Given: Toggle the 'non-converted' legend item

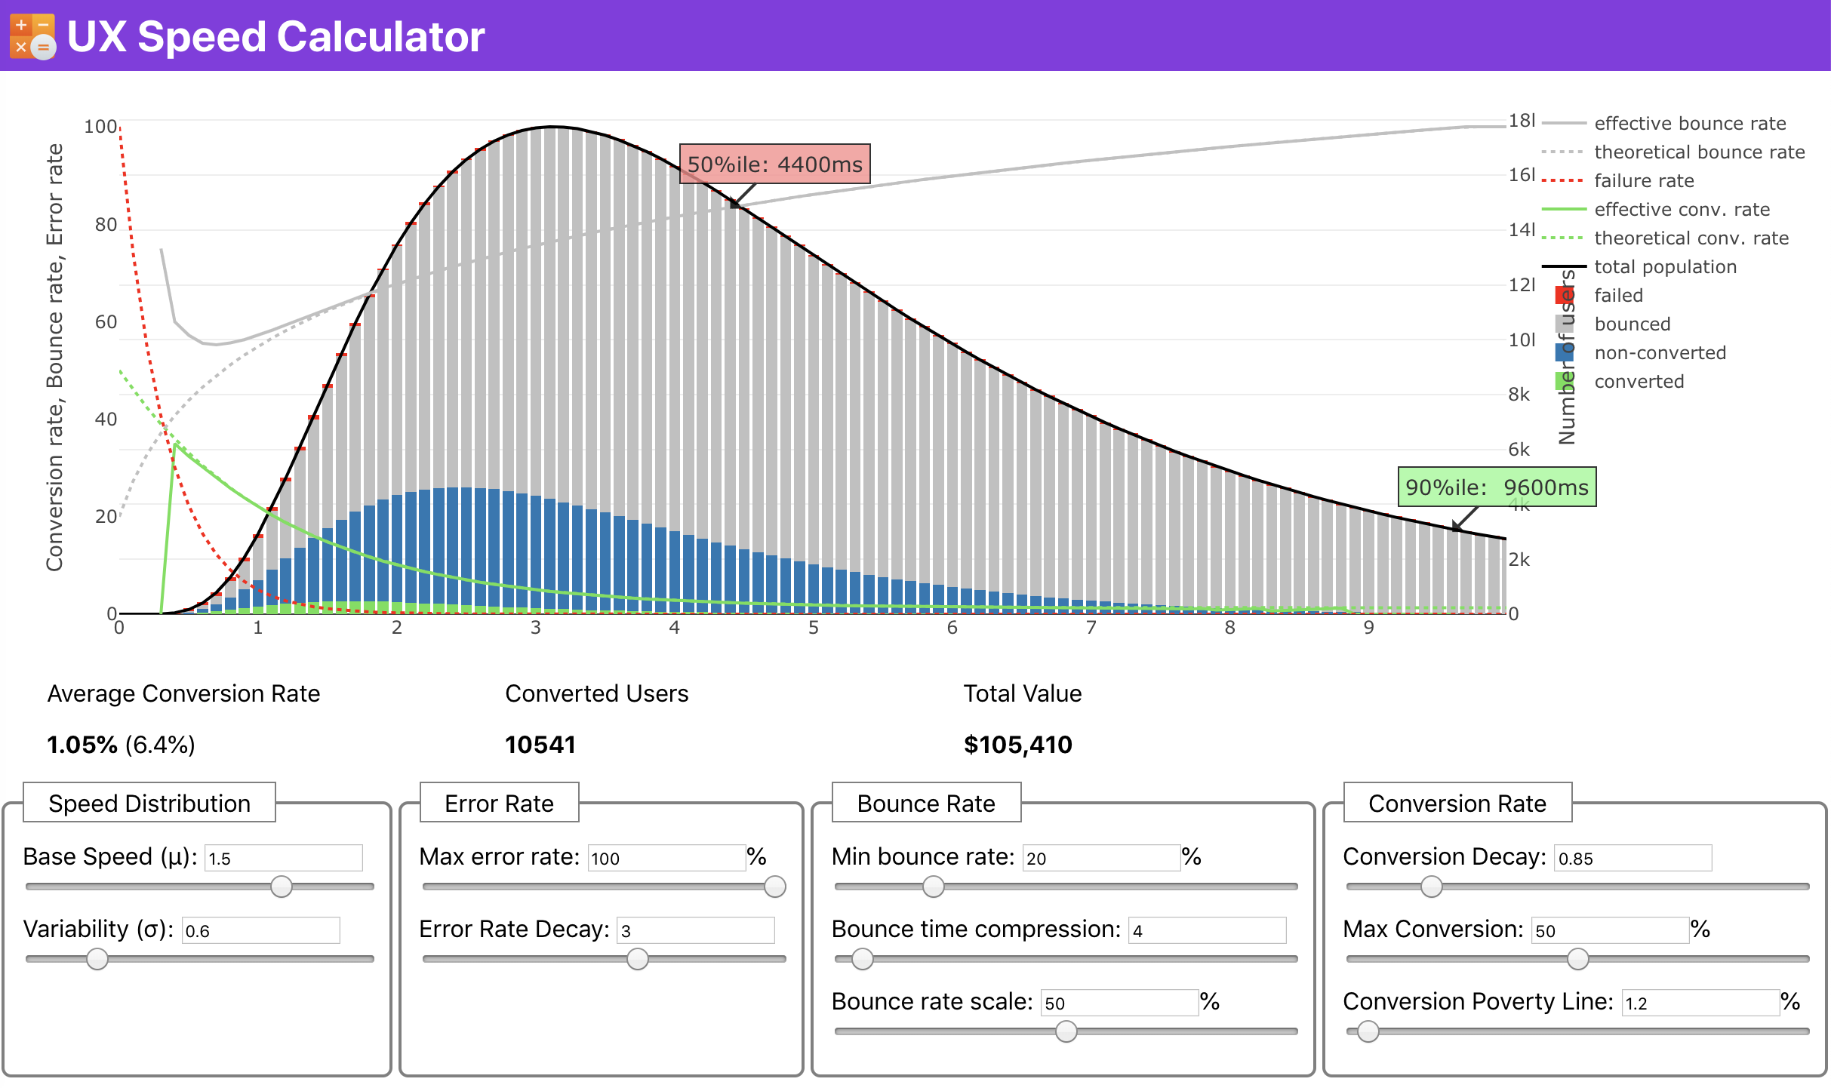Looking at the screenshot, I should [1660, 352].
